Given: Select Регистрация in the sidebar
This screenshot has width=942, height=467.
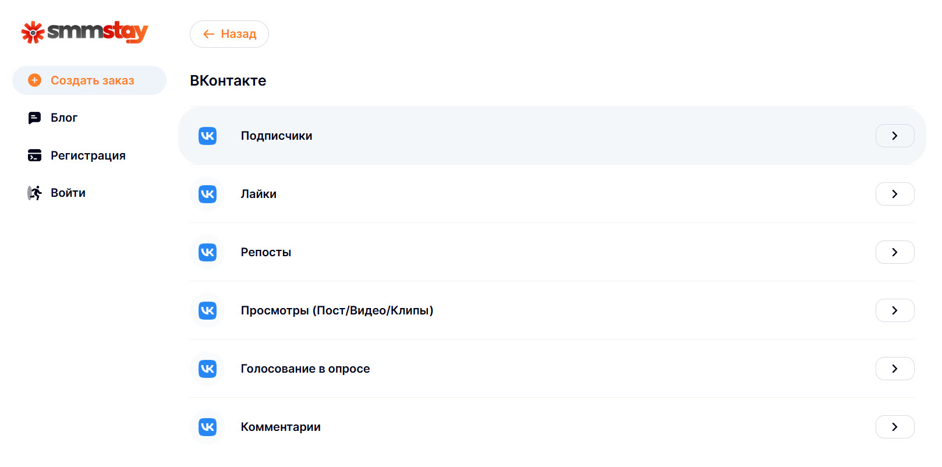Looking at the screenshot, I should click(88, 155).
